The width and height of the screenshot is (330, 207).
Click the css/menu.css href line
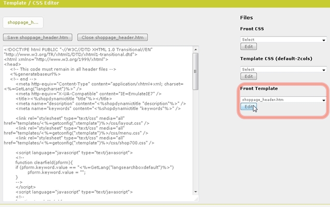(76, 133)
